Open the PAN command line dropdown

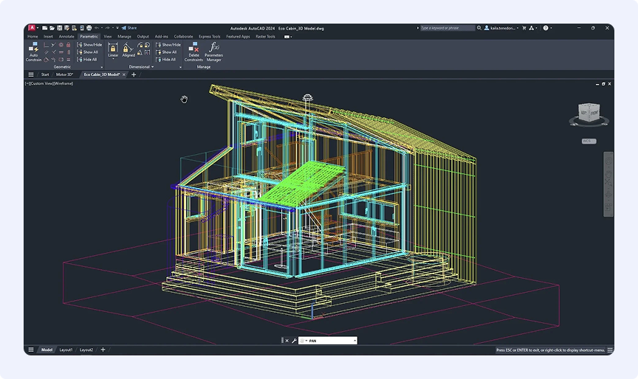pos(354,341)
